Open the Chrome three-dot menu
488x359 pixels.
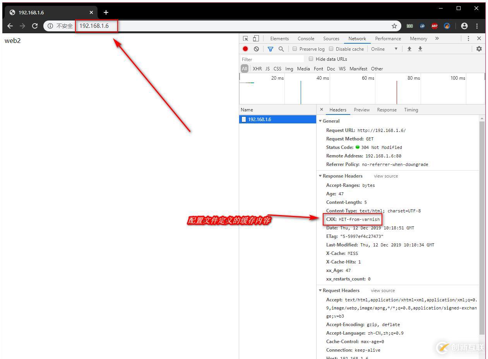click(477, 26)
